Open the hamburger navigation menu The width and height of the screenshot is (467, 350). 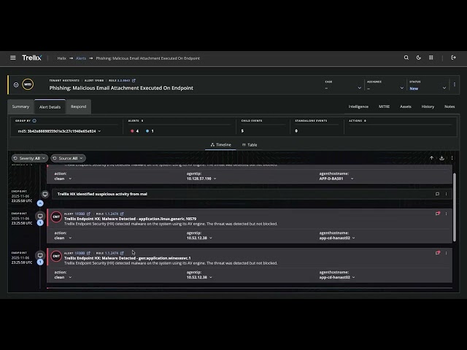13,58
